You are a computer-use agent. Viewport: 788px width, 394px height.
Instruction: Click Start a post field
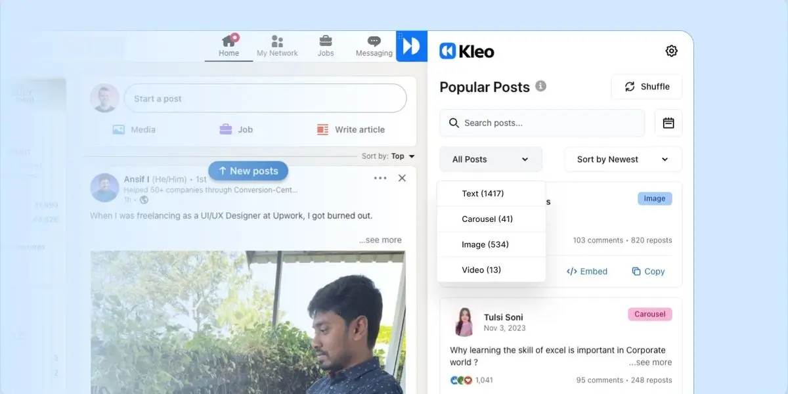tap(265, 98)
